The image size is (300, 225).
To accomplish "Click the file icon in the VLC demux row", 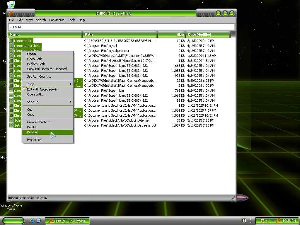I will point(11,120).
